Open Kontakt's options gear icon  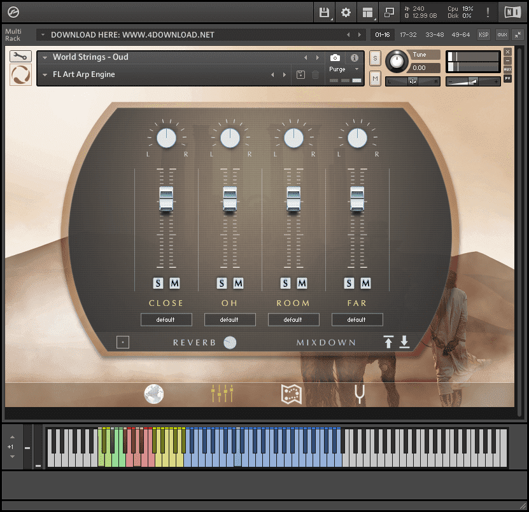(344, 11)
